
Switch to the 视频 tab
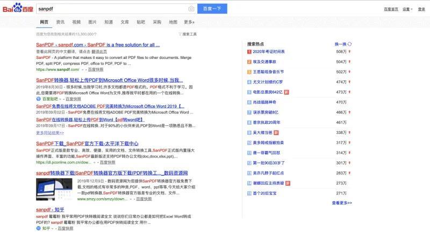point(76,22)
